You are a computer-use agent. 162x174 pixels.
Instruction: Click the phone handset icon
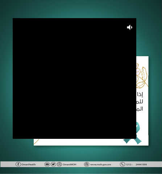(x=122, y=164)
